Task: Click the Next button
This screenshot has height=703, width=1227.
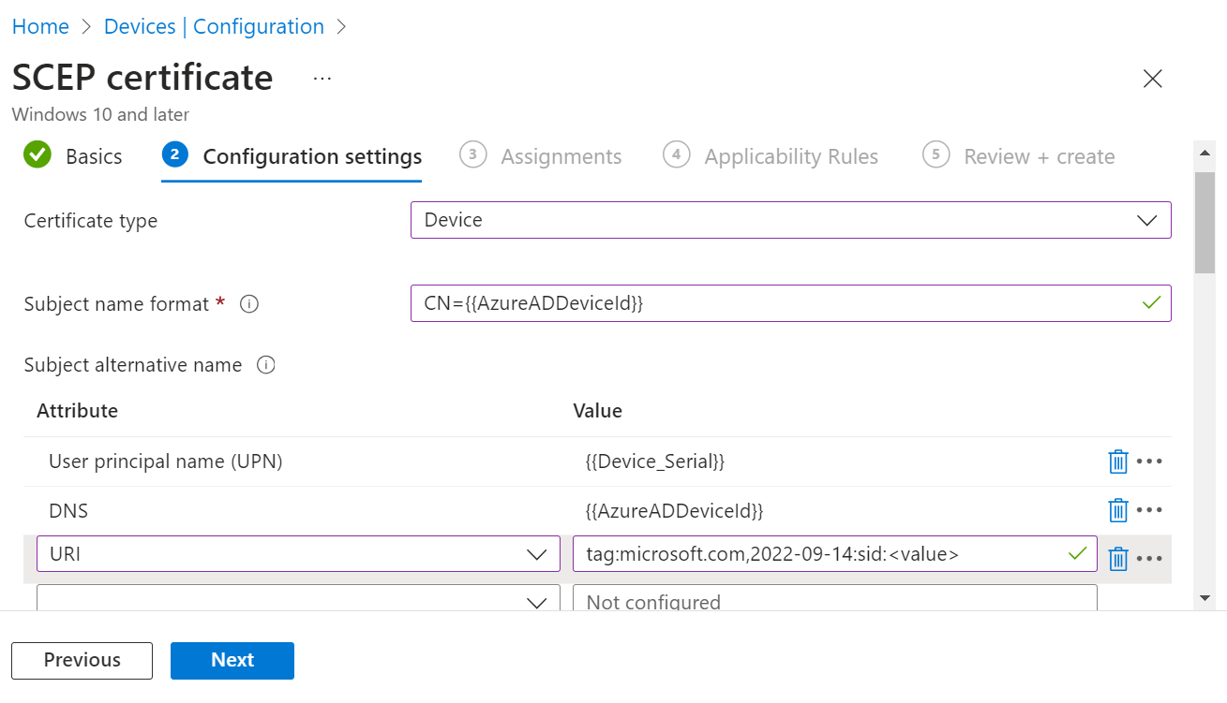Action: point(232,660)
